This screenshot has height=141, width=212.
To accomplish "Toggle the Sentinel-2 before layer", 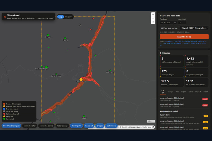I will pos(46,126).
